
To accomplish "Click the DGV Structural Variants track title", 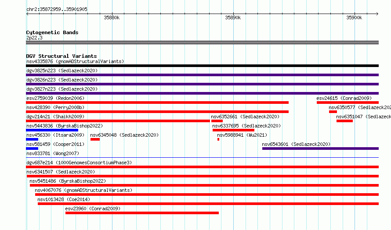I will [62, 56].
